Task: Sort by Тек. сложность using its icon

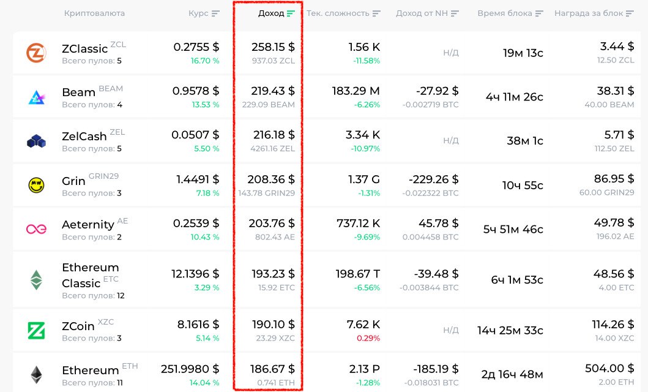Action: (x=376, y=13)
